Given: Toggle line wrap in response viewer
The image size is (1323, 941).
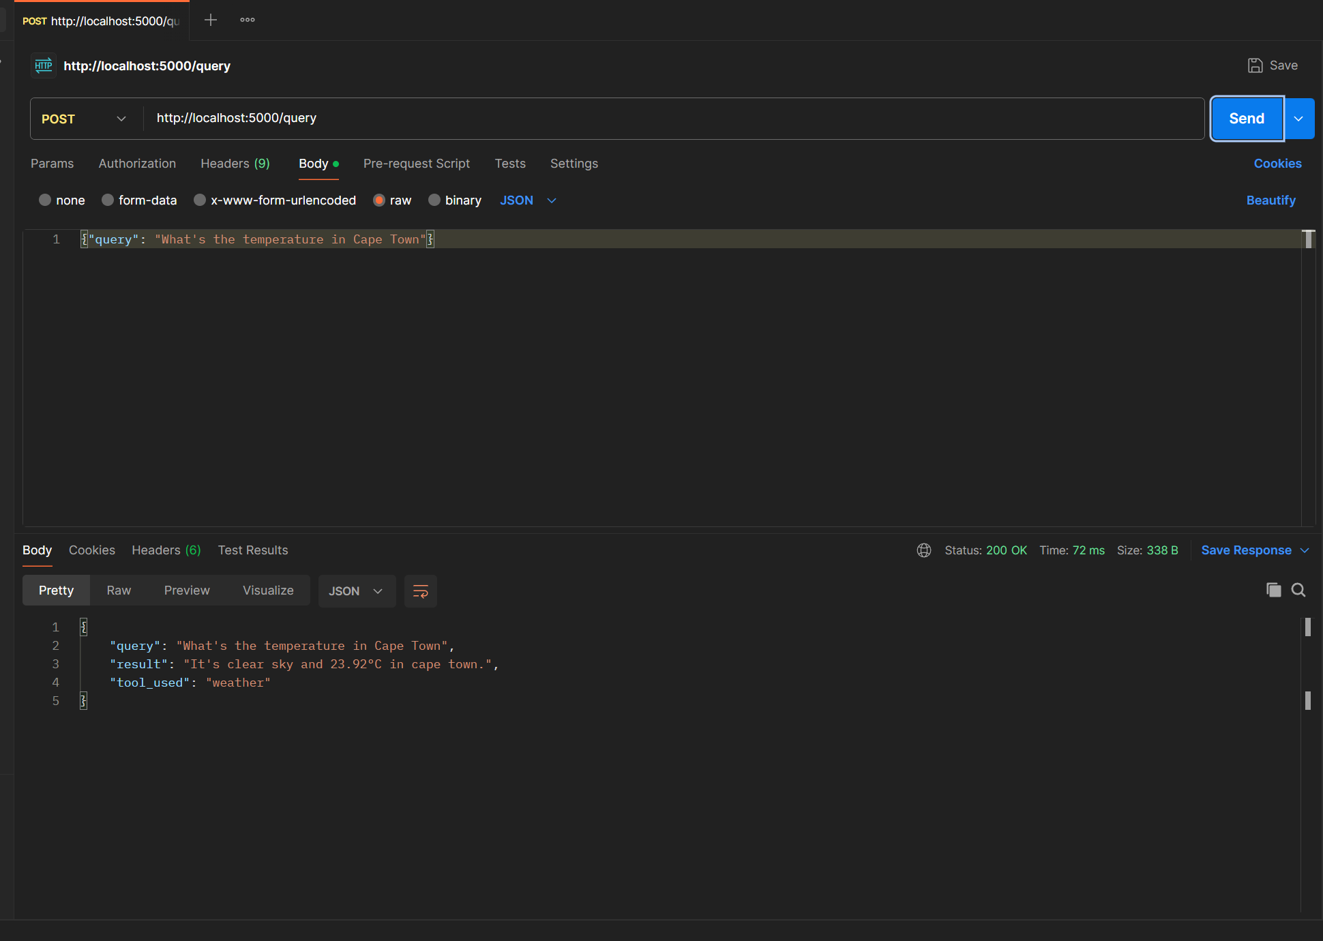Looking at the screenshot, I should [421, 591].
